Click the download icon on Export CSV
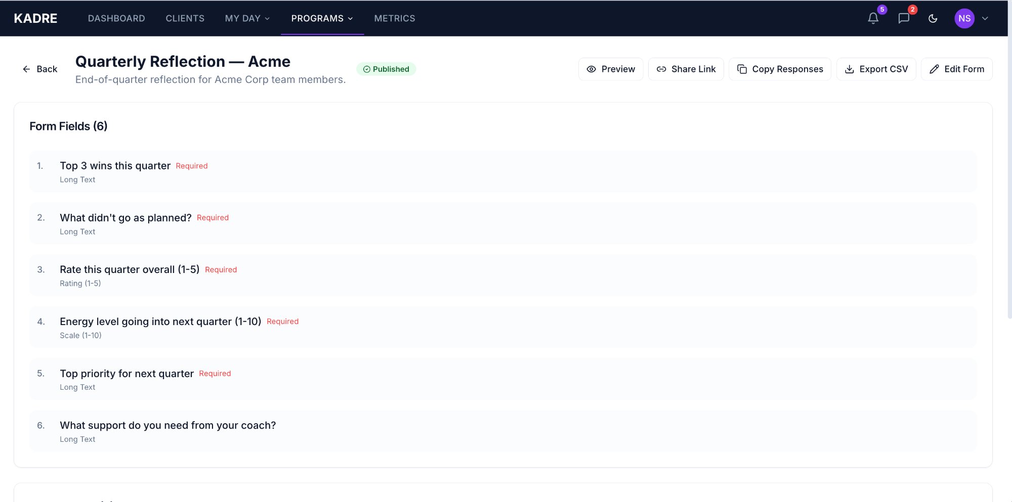The image size is (1012, 502). (849, 69)
